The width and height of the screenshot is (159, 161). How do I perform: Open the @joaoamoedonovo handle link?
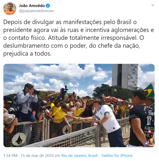click(x=36, y=11)
